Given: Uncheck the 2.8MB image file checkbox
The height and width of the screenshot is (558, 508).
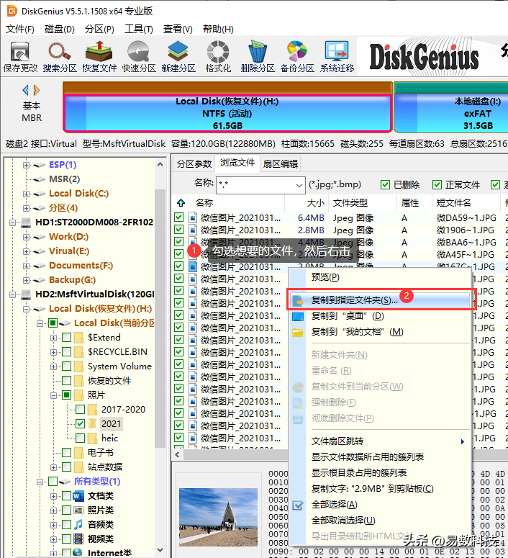Looking at the screenshot, I should [x=179, y=230].
